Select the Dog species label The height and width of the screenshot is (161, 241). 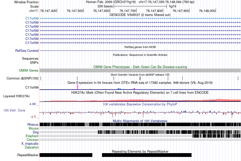36,132
